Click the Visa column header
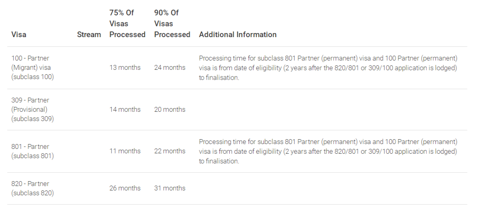The width and height of the screenshot is (477, 209). point(19,34)
